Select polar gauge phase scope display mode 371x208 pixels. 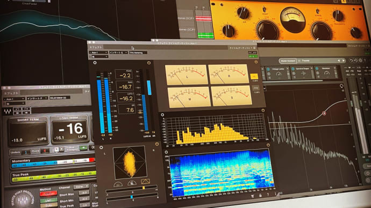tap(132, 183)
